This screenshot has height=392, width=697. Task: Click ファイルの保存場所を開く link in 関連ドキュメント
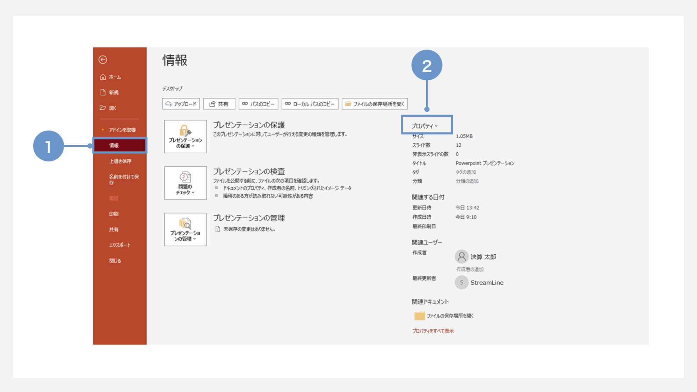450,316
